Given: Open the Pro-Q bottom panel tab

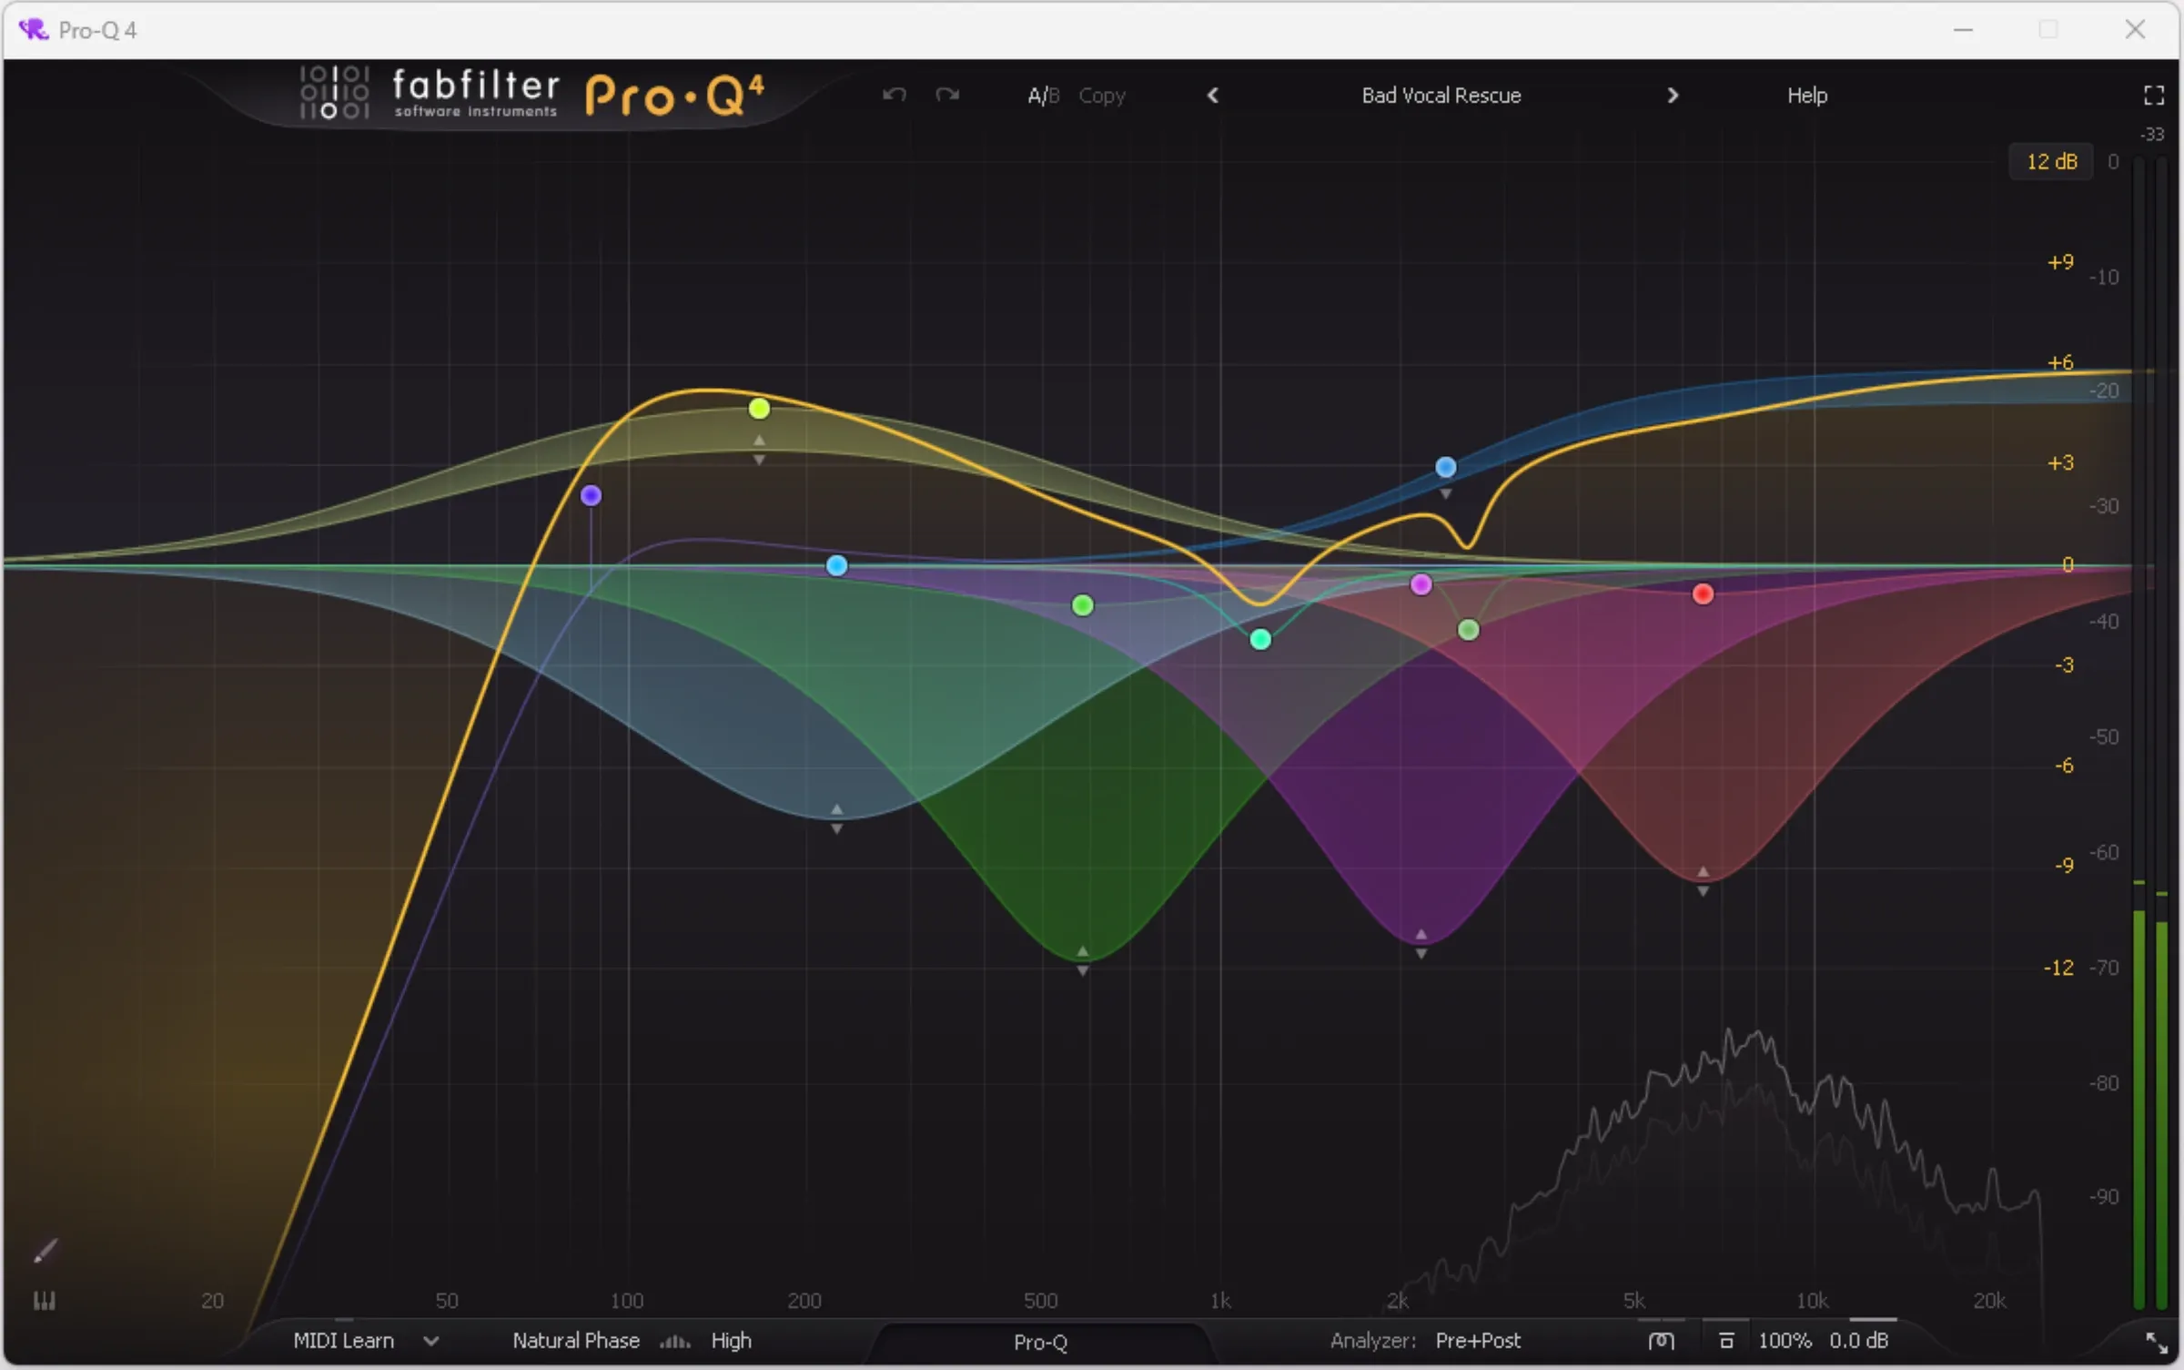Looking at the screenshot, I should [1040, 1343].
